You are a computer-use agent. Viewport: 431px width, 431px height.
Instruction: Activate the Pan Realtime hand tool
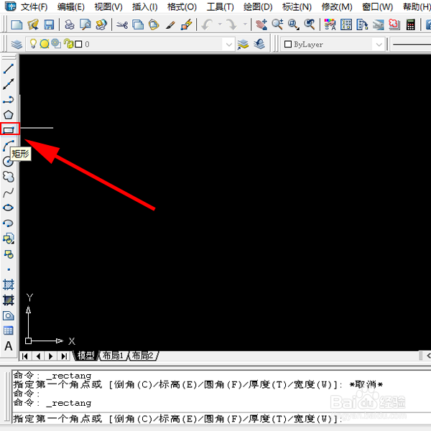[261, 24]
